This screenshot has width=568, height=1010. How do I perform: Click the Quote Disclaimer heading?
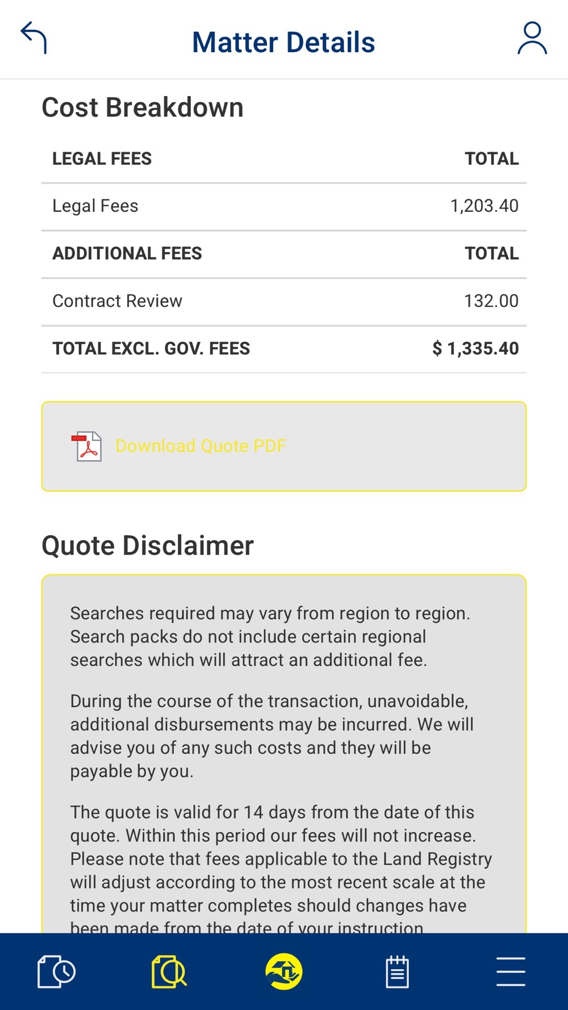[148, 546]
